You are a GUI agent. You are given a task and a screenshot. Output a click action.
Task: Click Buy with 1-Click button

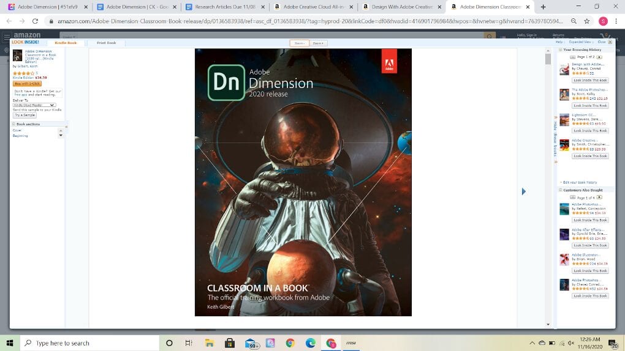(x=27, y=84)
